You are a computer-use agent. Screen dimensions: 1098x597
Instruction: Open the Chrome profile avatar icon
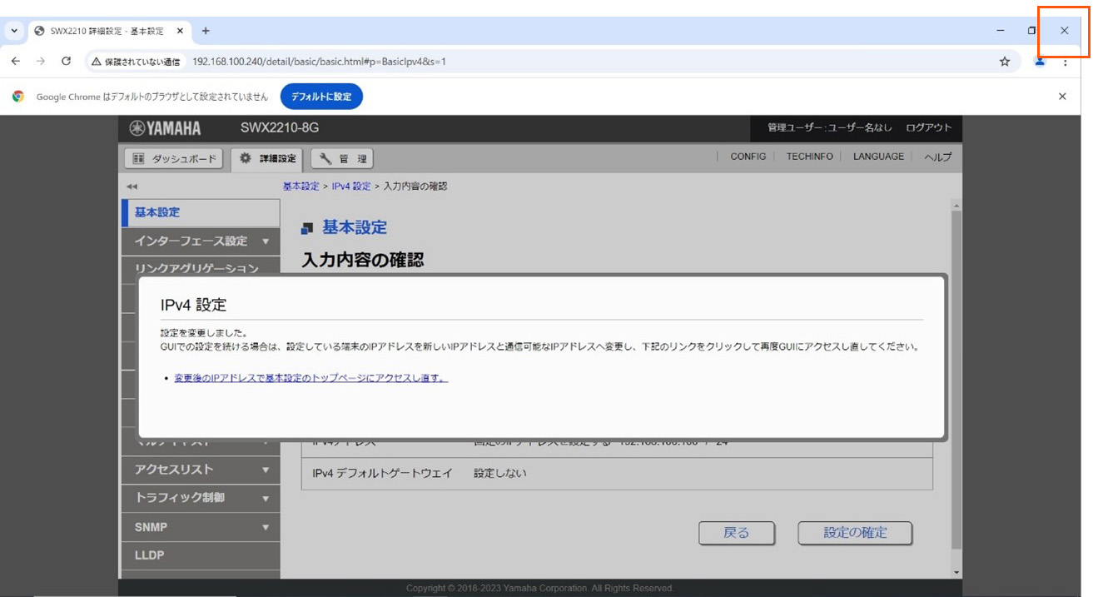[x=1040, y=62]
